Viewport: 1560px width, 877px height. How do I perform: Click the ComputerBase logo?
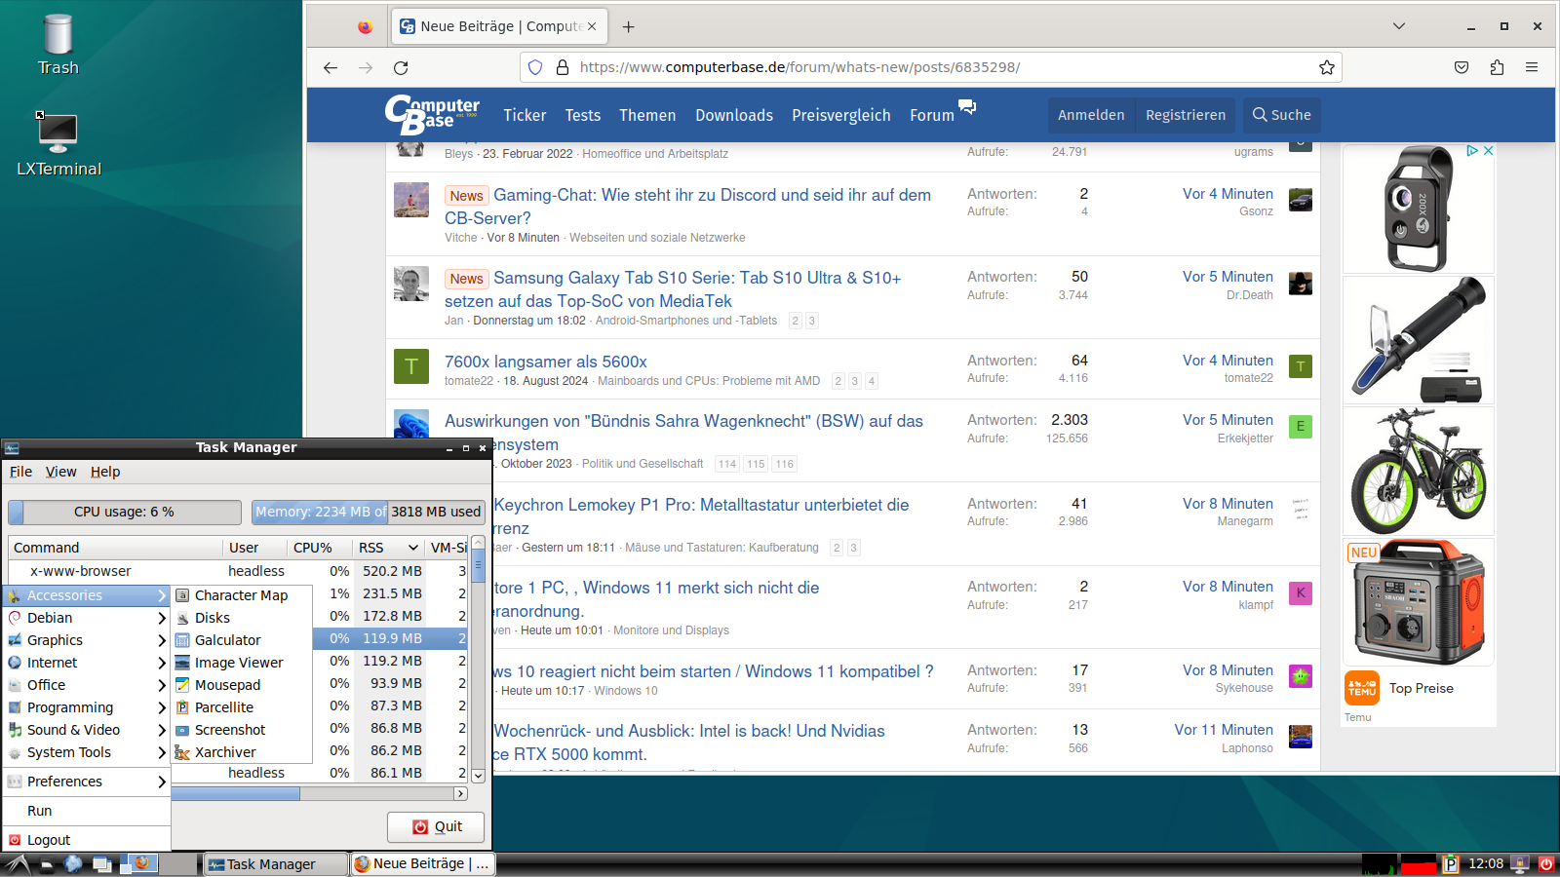(432, 115)
